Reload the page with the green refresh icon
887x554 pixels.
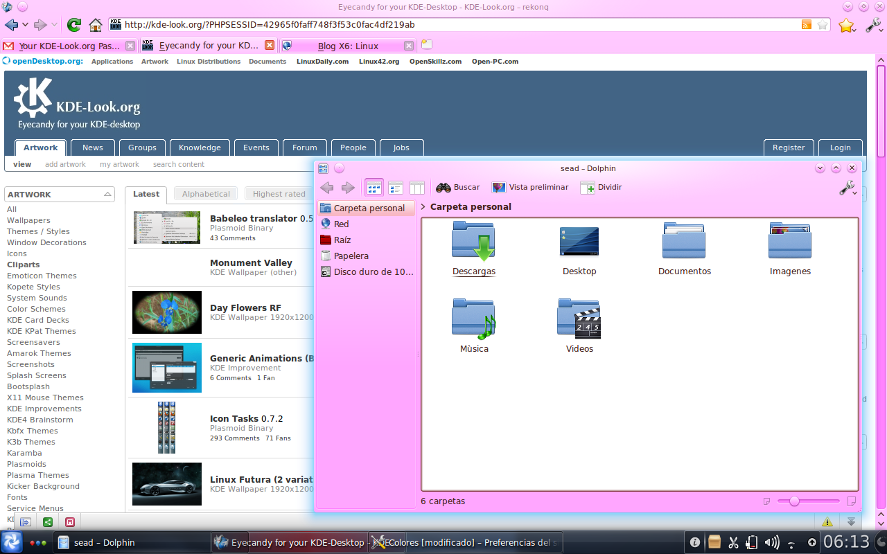tap(73, 25)
